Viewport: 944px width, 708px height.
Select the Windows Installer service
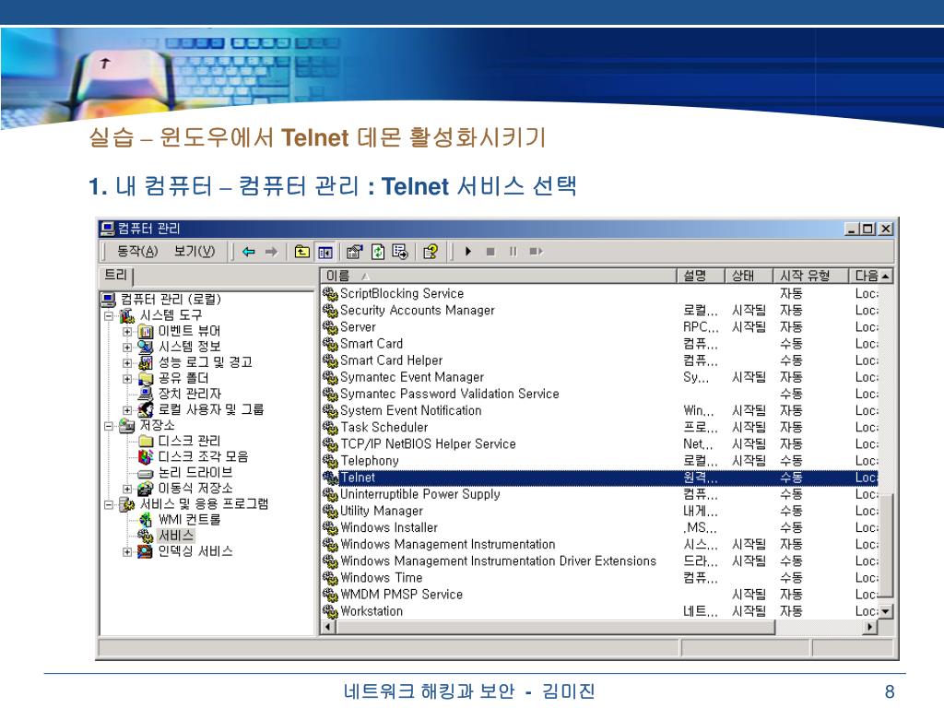coord(599,527)
